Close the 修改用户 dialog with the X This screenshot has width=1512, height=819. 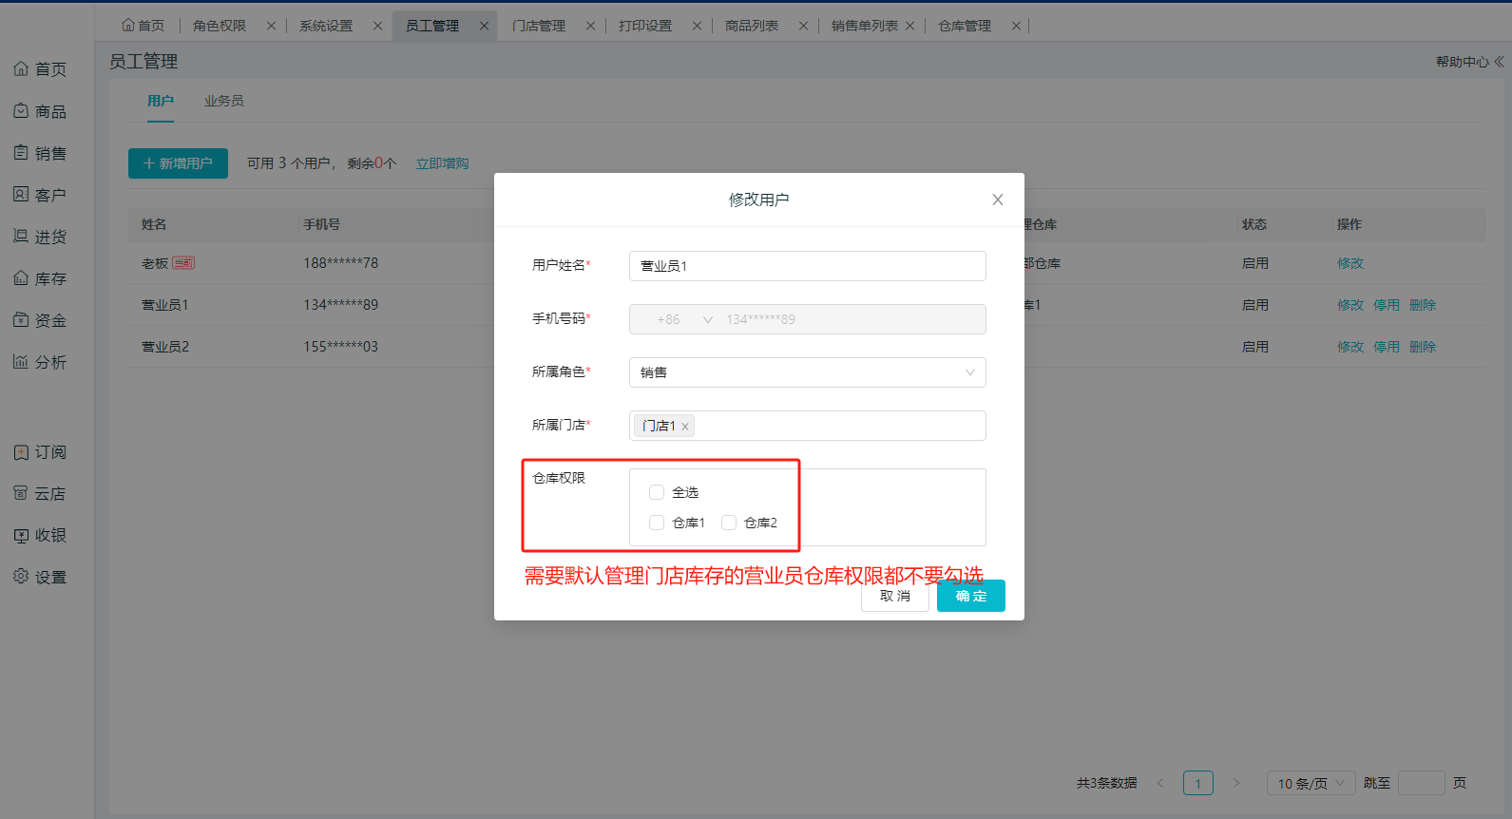[998, 200]
